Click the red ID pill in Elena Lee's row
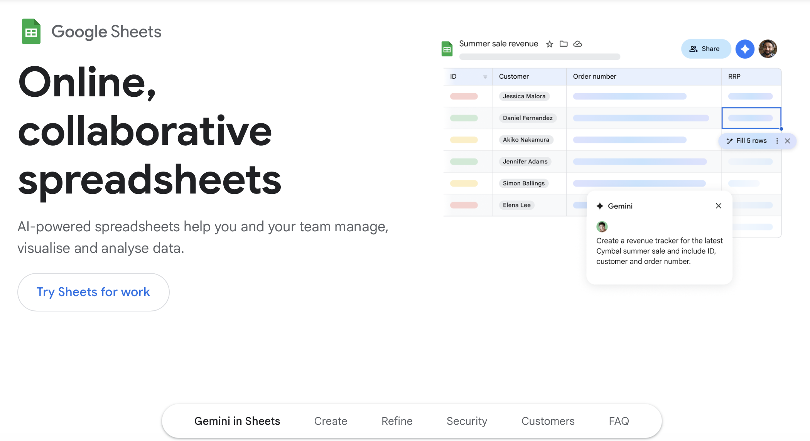Screen dimensions: 810x441 click(x=464, y=205)
